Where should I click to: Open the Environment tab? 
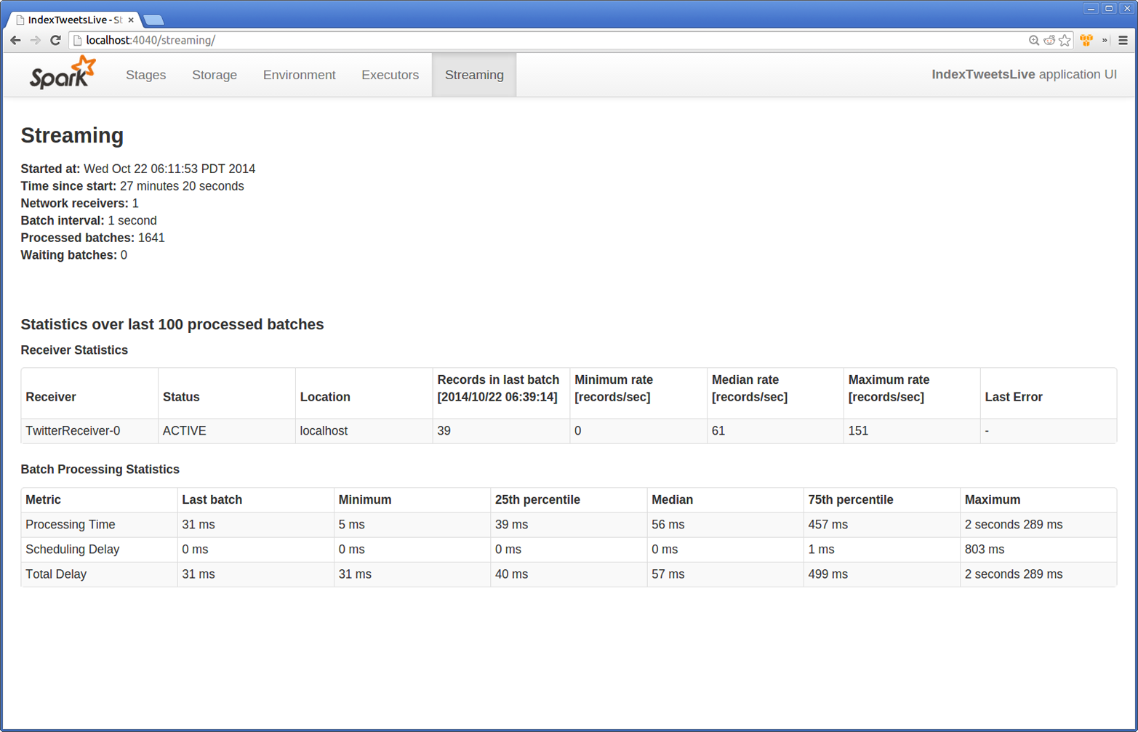click(299, 75)
